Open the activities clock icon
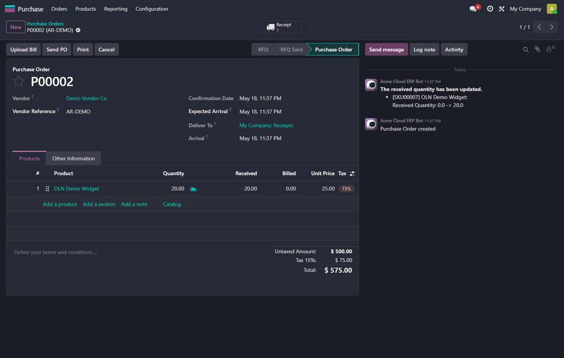Viewport: 564px width, 358px height. [x=490, y=8]
